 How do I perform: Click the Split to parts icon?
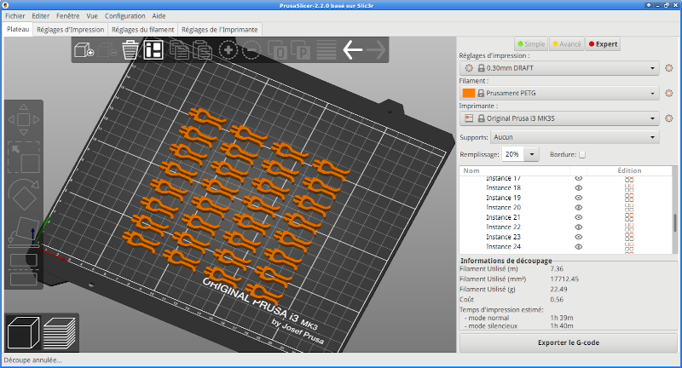click(x=300, y=50)
